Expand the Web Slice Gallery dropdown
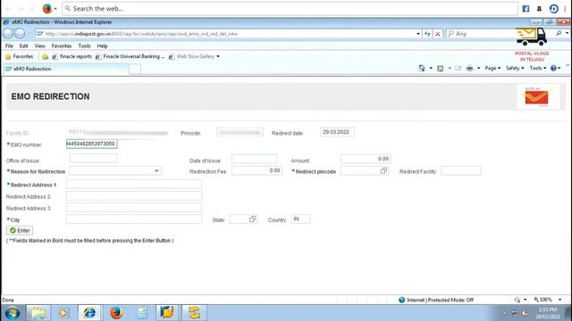The height and width of the screenshot is (321, 572). (x=218, y=56)
